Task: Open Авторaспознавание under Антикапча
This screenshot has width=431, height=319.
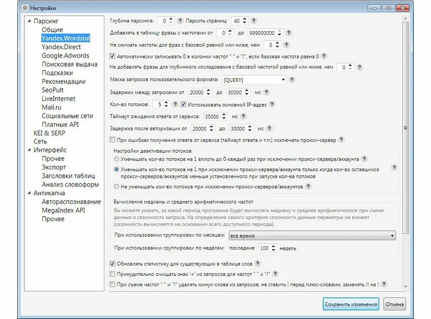Action: coord(71,202)
